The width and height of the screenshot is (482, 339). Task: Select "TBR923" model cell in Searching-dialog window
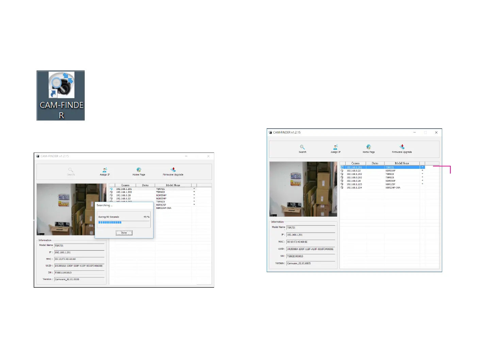(x=161, y=202)
